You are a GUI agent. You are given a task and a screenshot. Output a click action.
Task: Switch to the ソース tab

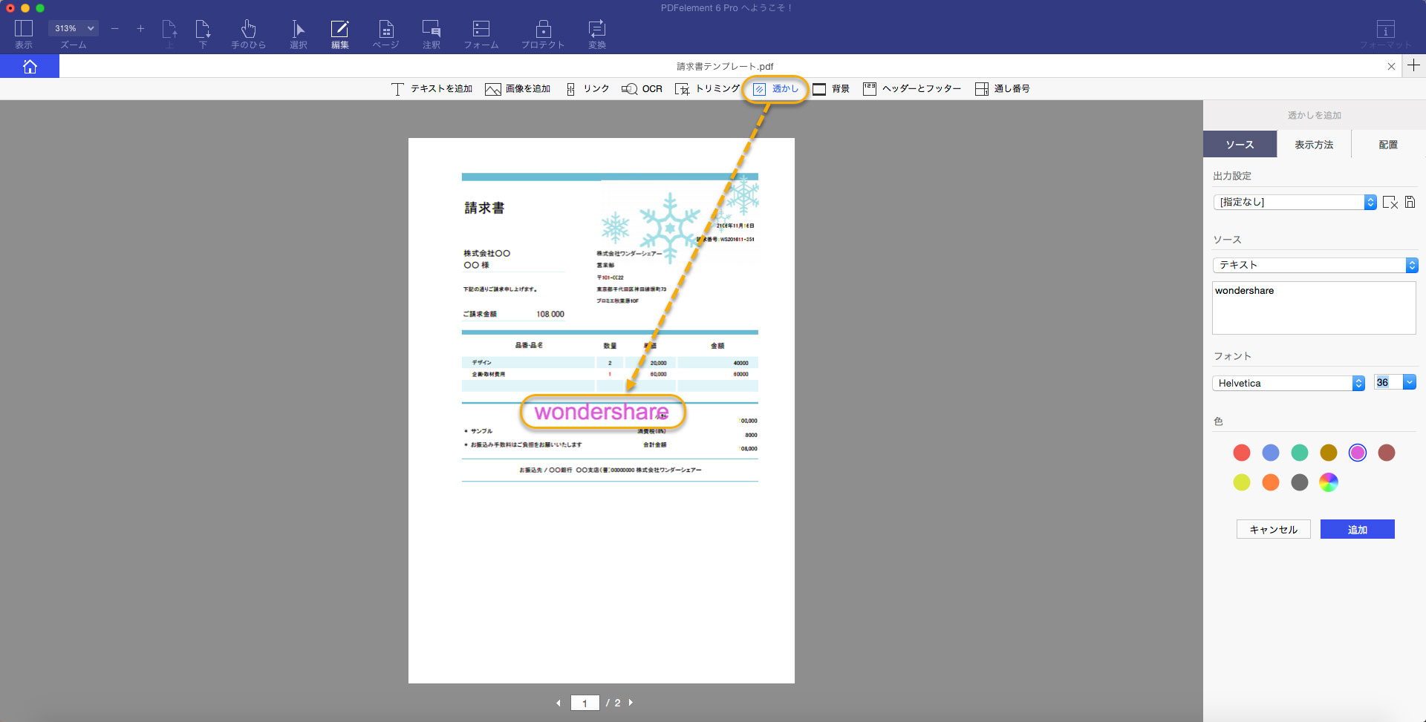point(1240,144)
